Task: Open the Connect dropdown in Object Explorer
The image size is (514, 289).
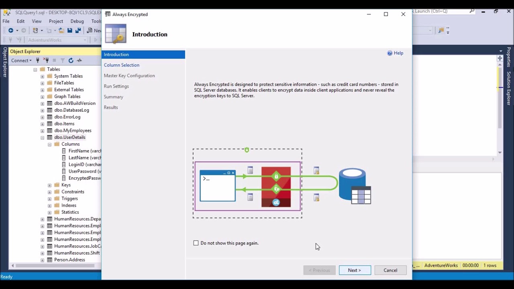Action: (21, 61)
